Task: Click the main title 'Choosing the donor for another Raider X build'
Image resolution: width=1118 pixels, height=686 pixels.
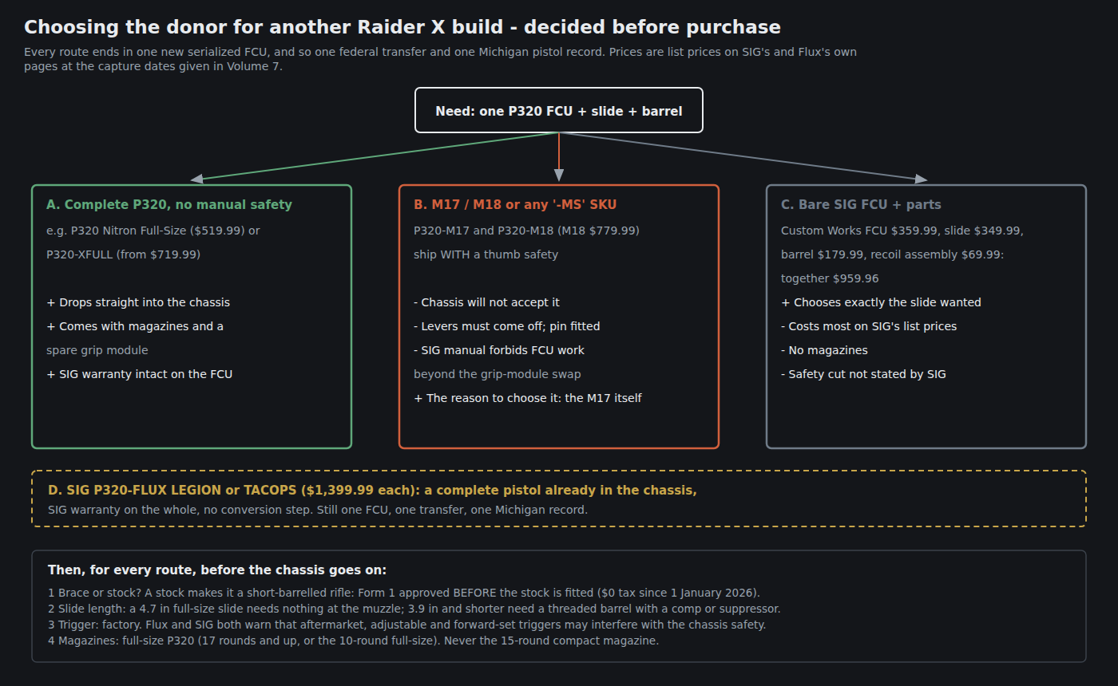Action: click(402, 27)
